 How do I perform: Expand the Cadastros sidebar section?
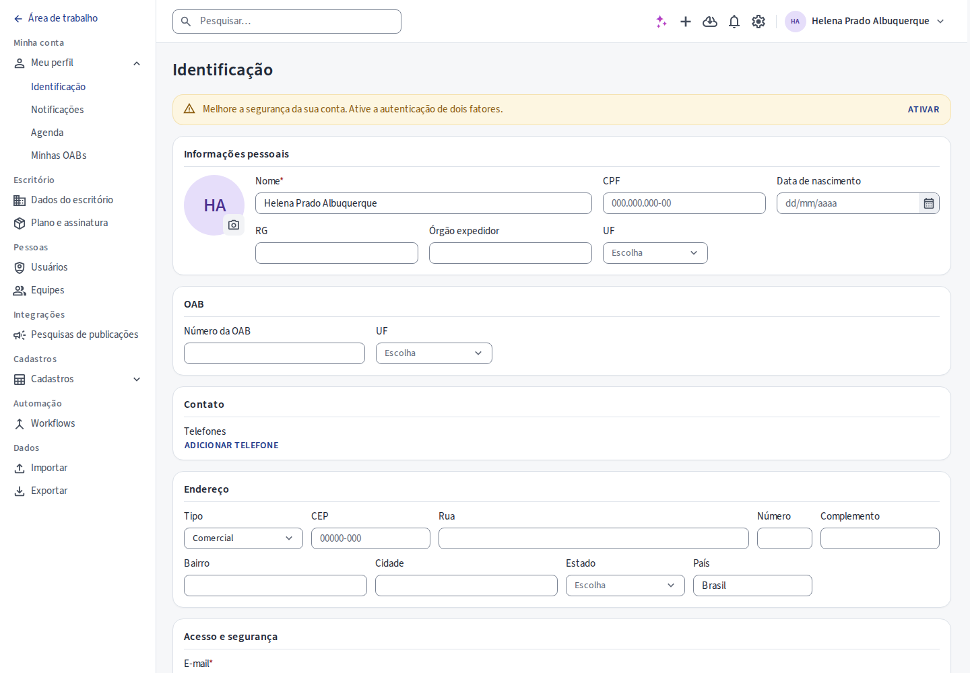[137, 380]
